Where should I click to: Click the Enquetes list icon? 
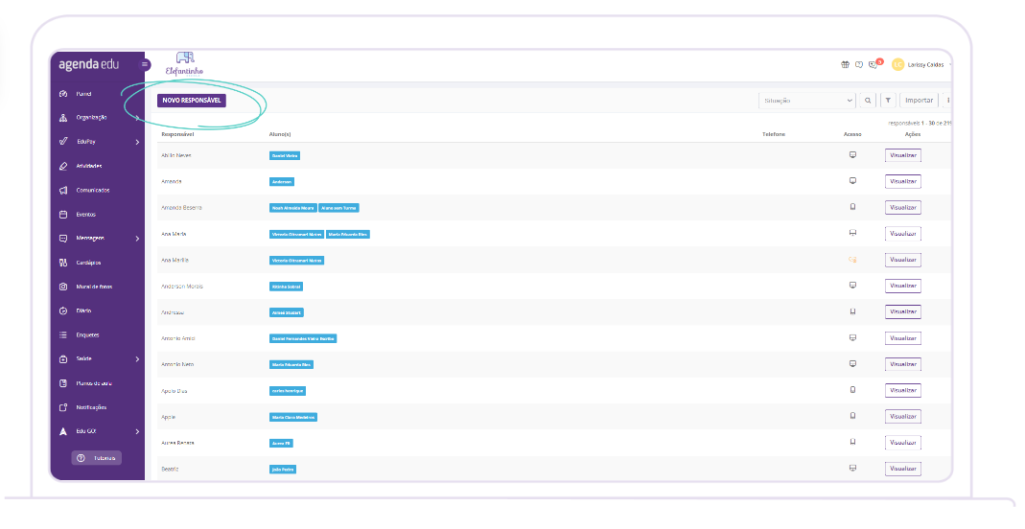(x=63, y=335)
